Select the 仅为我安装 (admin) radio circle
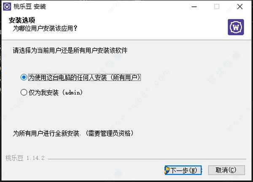Image resolution: width=253 pixels, height=182 pixels. pos(24,93)
